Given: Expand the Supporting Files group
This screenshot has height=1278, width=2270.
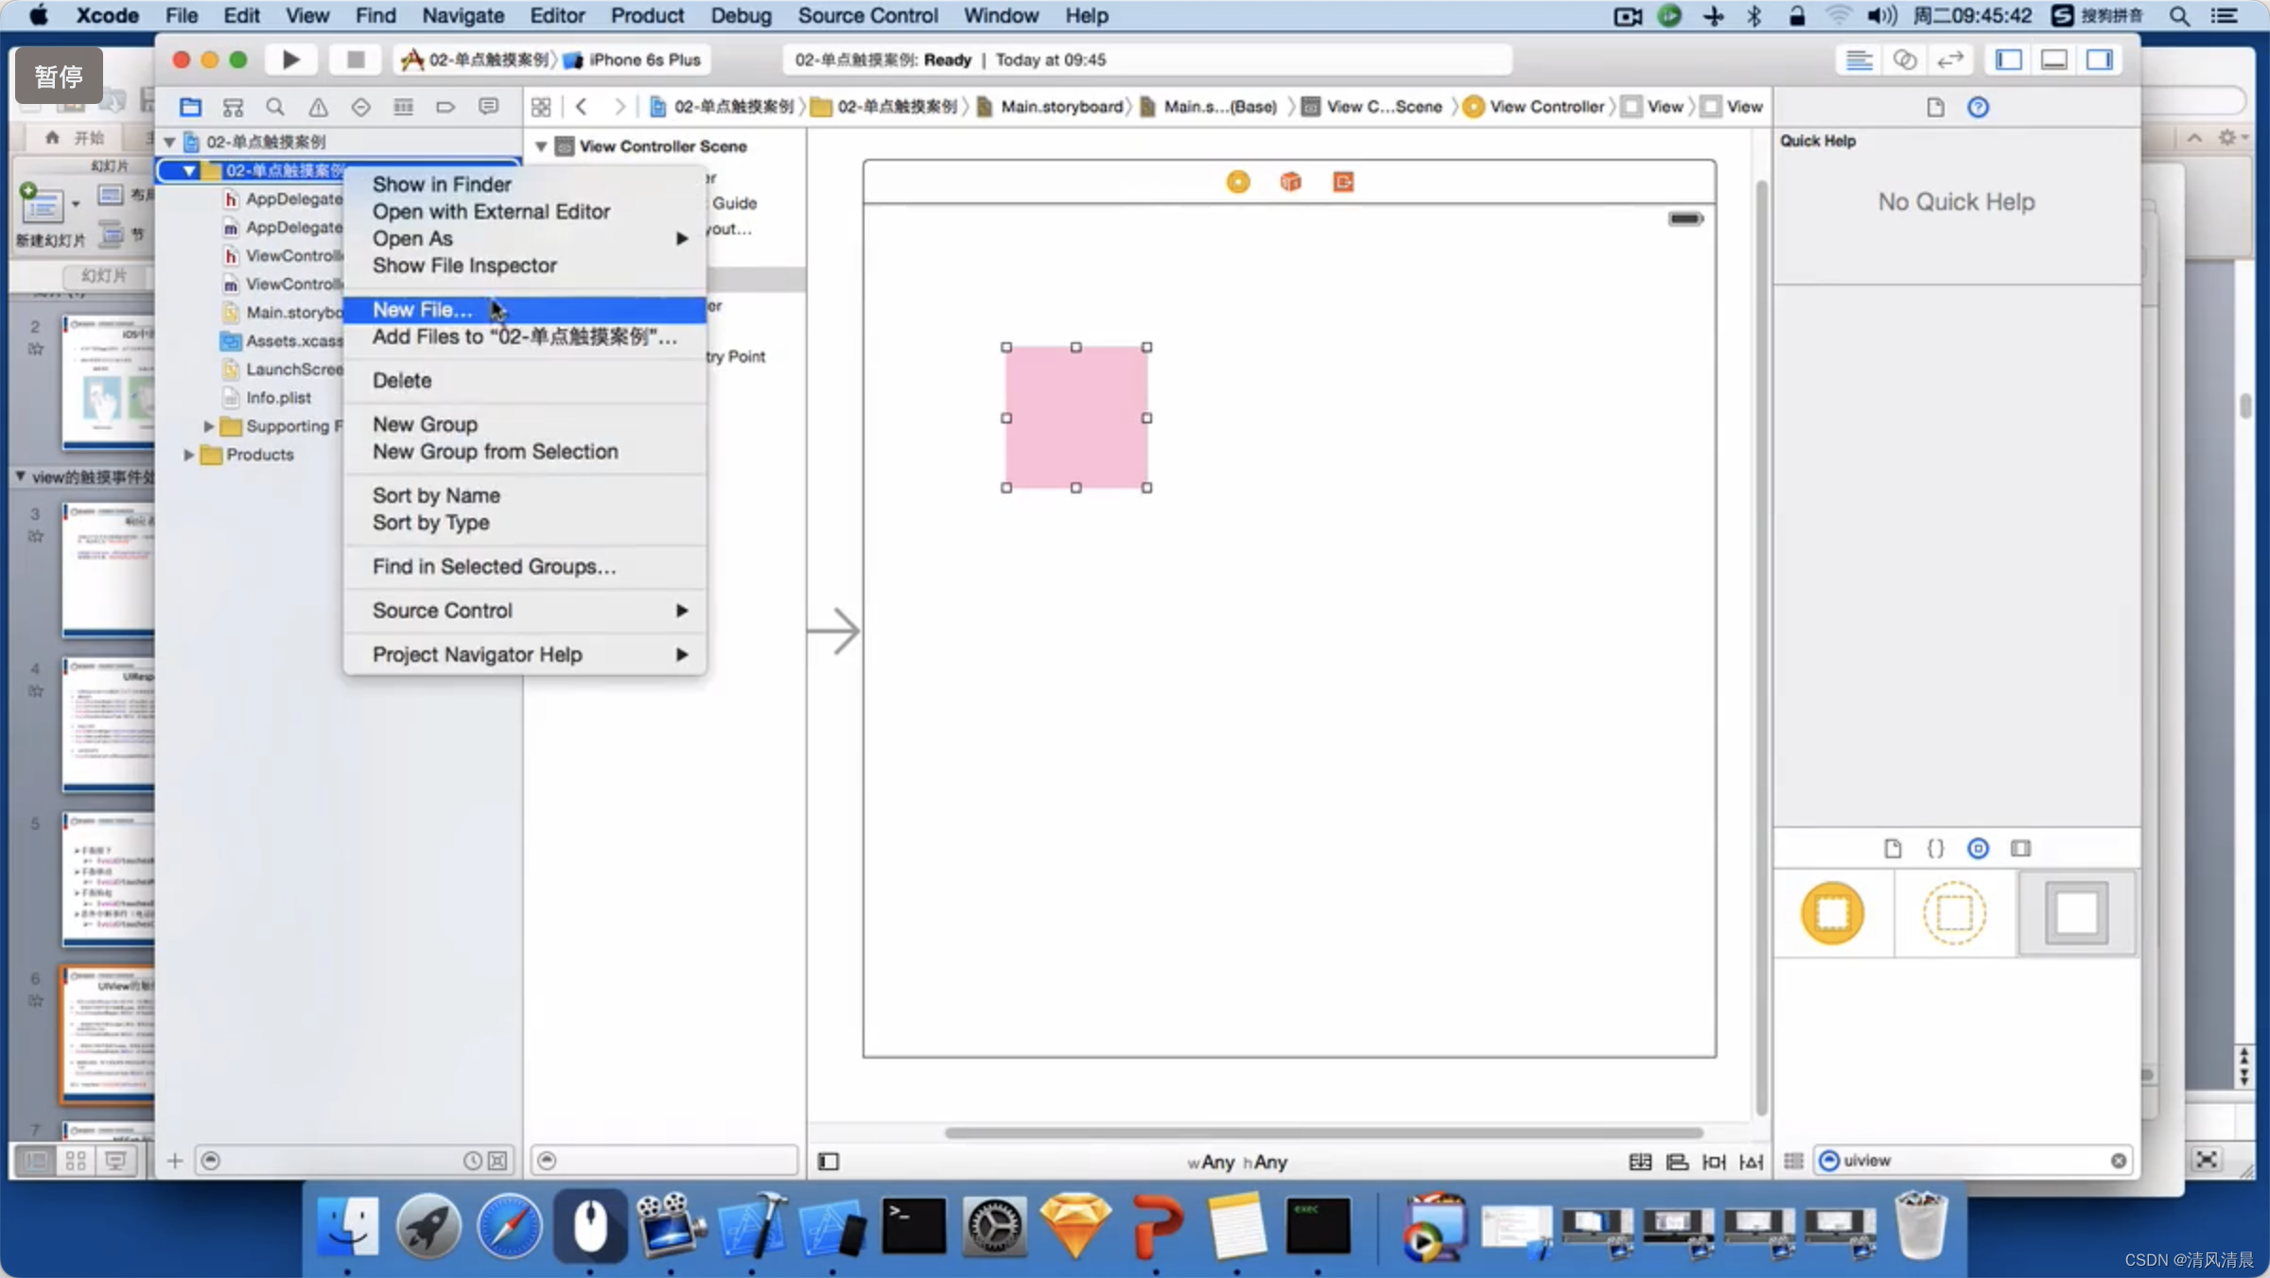Looking at the screenshot, I should click(x=209, y=426).
